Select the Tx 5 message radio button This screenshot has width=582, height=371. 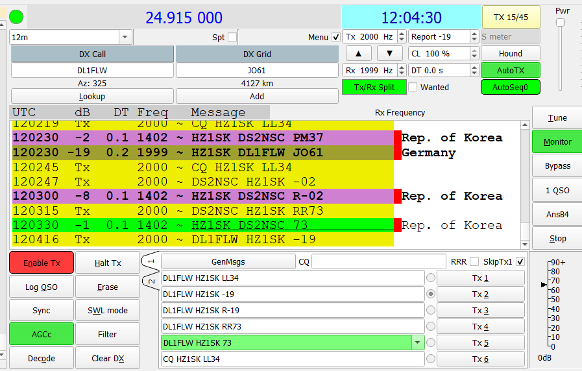click(431, 342)
